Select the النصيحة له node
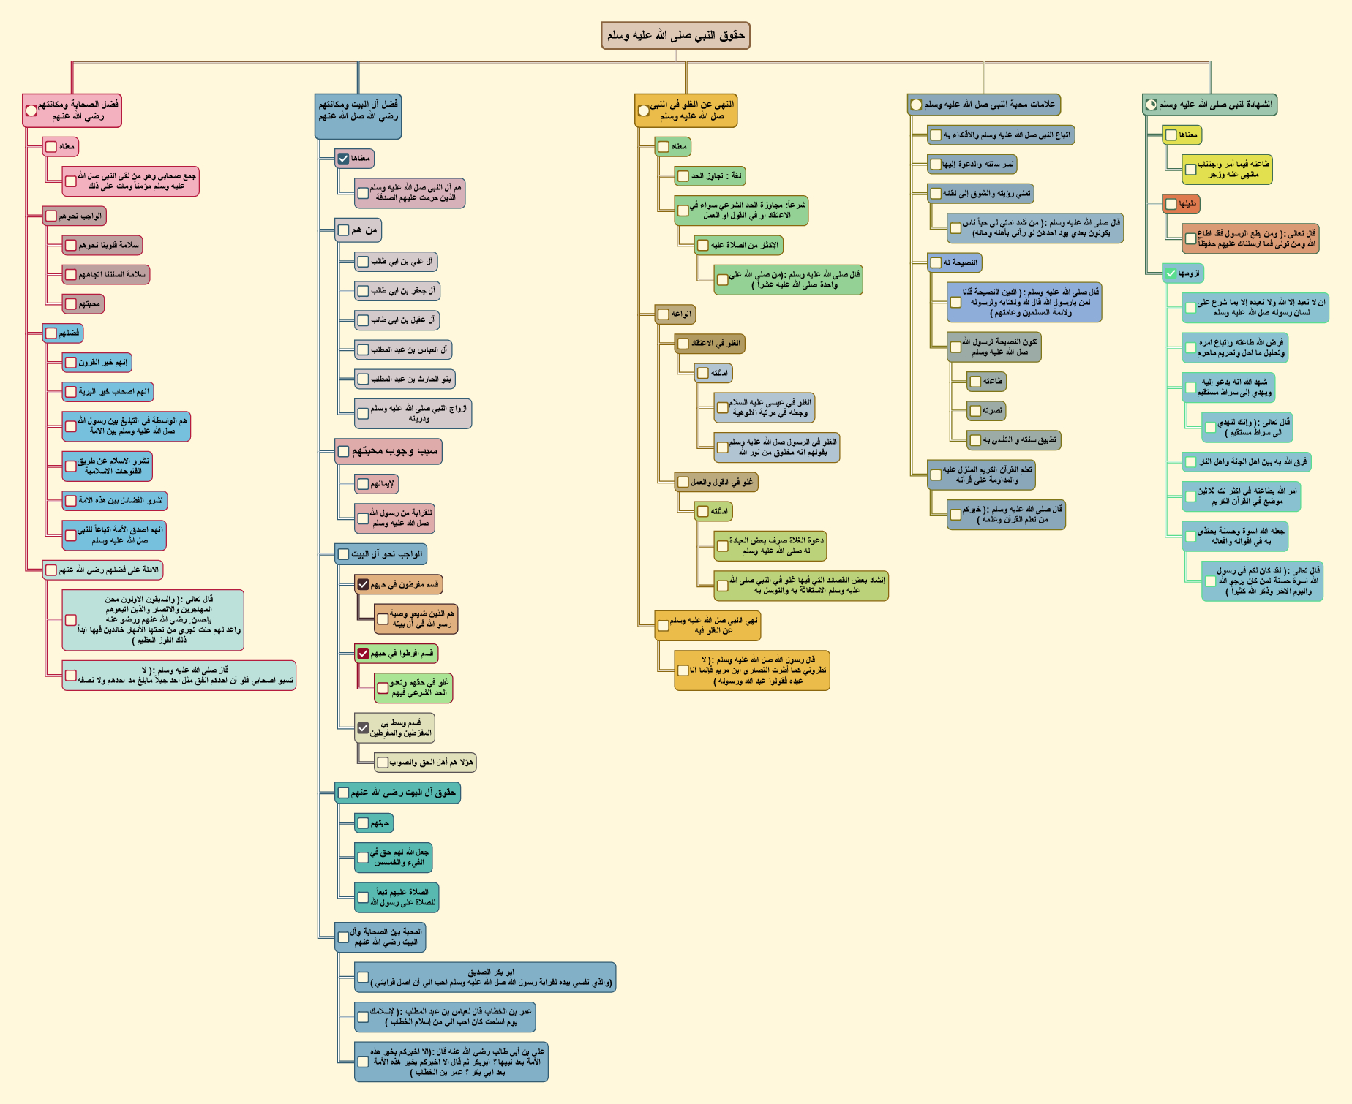The width and height of the screenshot is (1352, 1104). pyautogui.click(x=960, y=262)
